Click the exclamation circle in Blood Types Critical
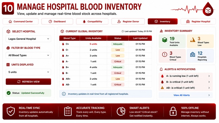Screen dimensions: 219x123 165,54
